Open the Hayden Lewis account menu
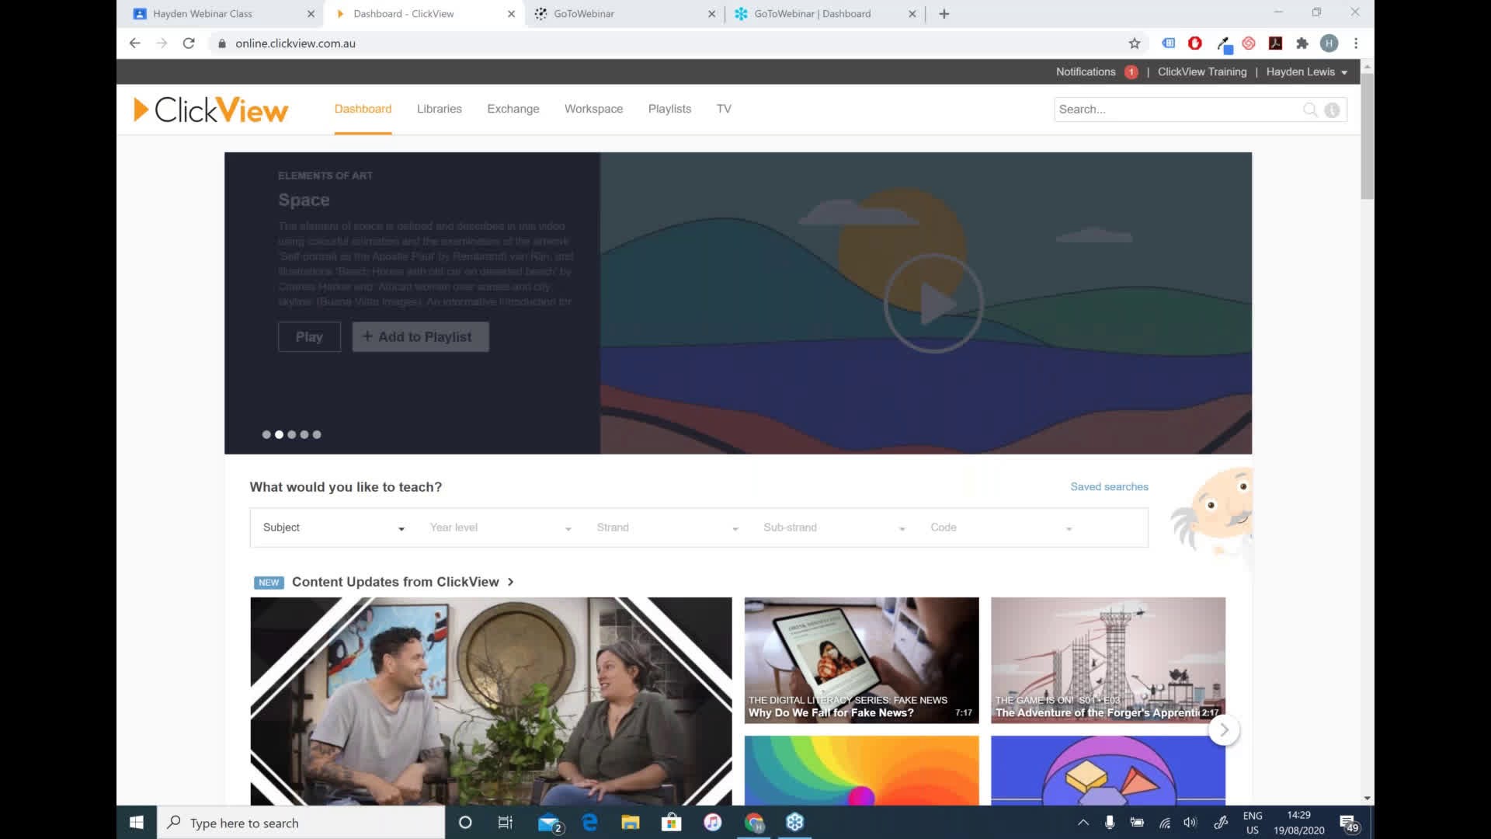This screenshot has width=1491, height=839. [x=1307, y=71]
